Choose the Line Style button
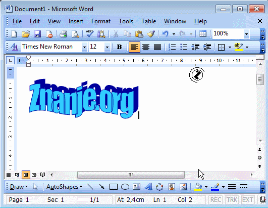 pos(232,187)
